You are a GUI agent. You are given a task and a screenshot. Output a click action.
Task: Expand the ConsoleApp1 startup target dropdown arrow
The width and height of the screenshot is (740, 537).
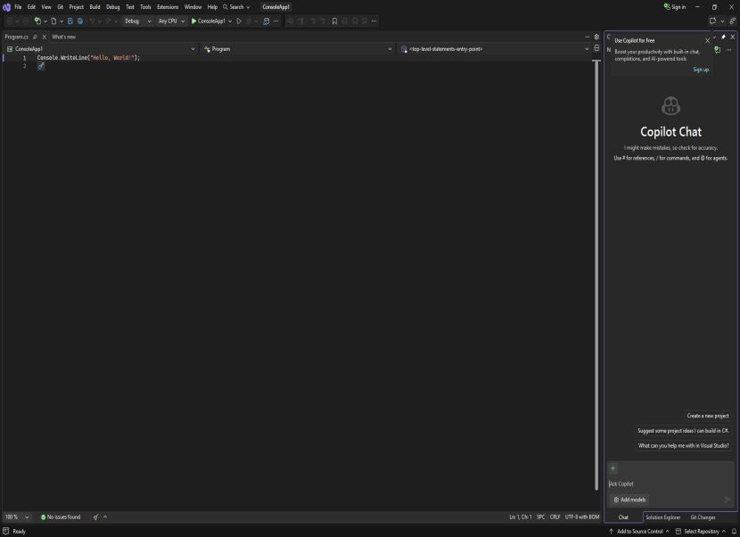[x=230, y=21]
